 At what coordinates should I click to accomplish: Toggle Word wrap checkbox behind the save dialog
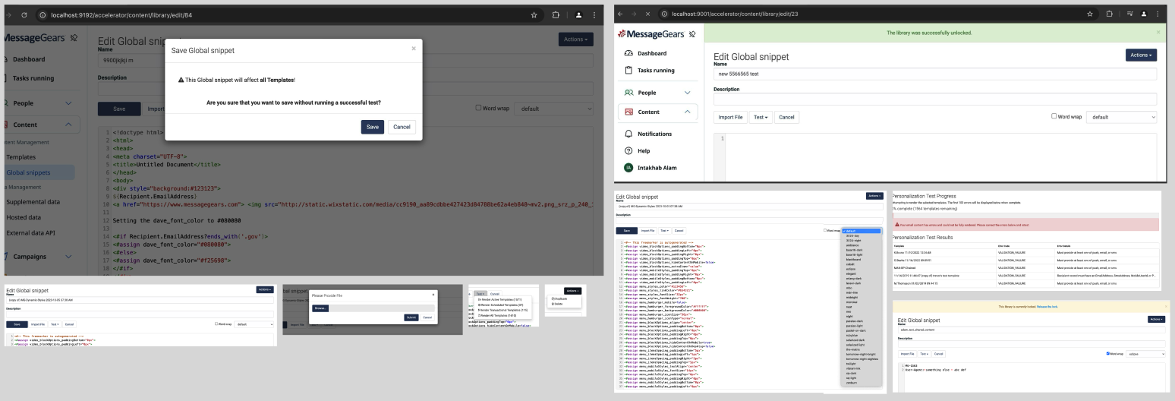pyautogui.click(x=478, y=108)
